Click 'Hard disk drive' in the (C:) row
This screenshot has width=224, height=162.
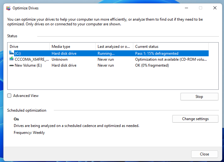tap(64, 53)
